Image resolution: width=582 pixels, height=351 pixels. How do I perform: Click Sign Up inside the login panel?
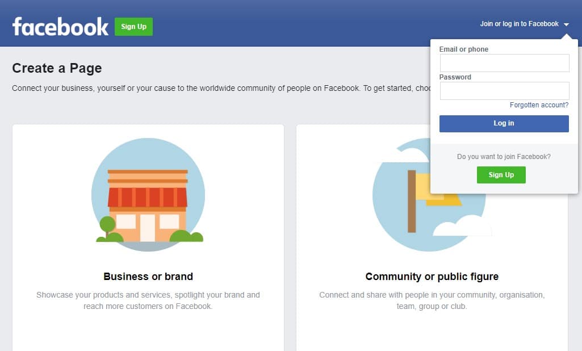pos(501,175)
